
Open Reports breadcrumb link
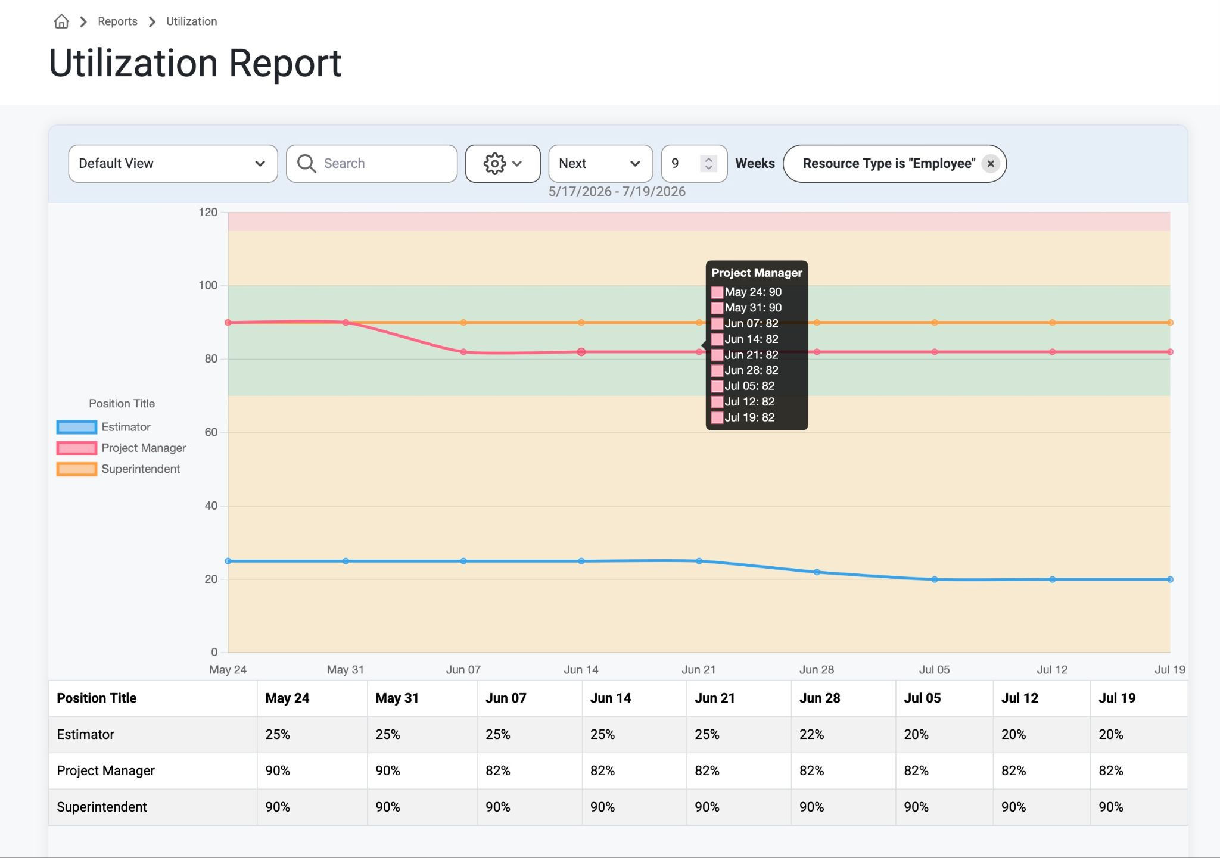coord(117,21)
